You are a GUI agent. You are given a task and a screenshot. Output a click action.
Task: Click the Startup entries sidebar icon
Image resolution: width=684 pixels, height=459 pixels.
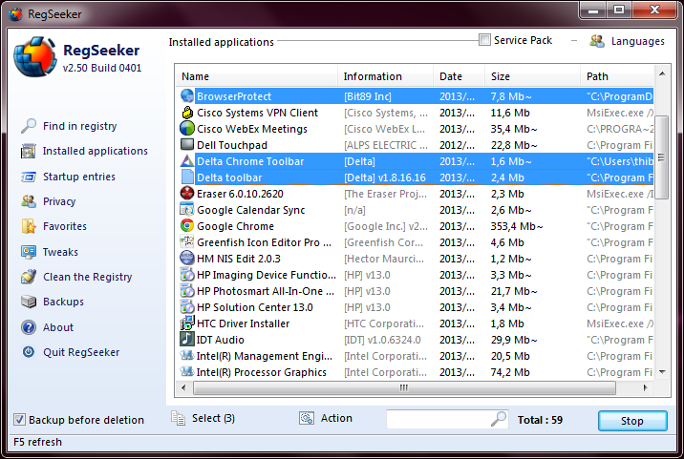(x=29, y=177)
